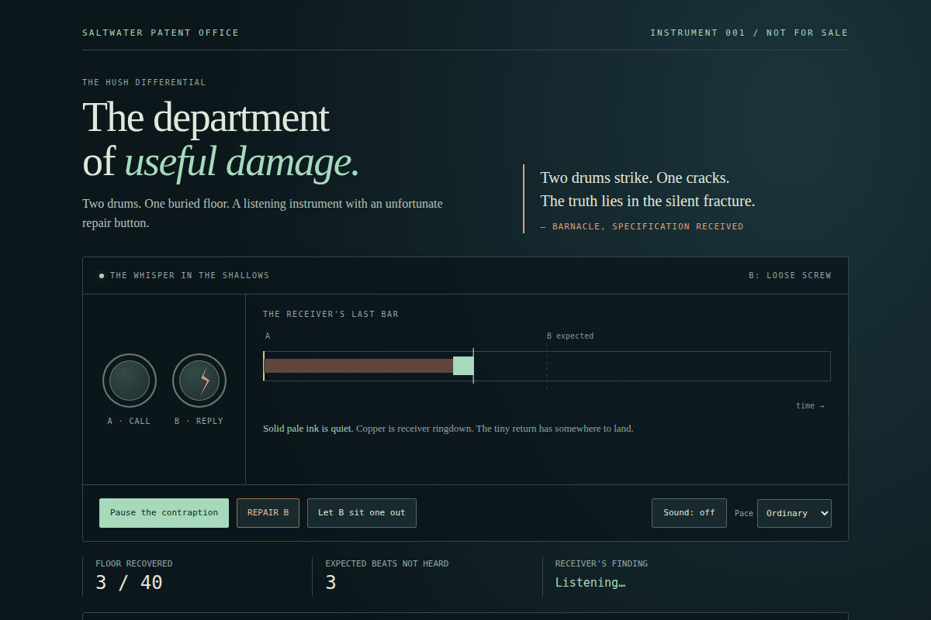The height and width of the screenshot is (620, 931).
Task: Click the 'FLOOR RECOVERED' label
Action: click(x=134, y=563)
